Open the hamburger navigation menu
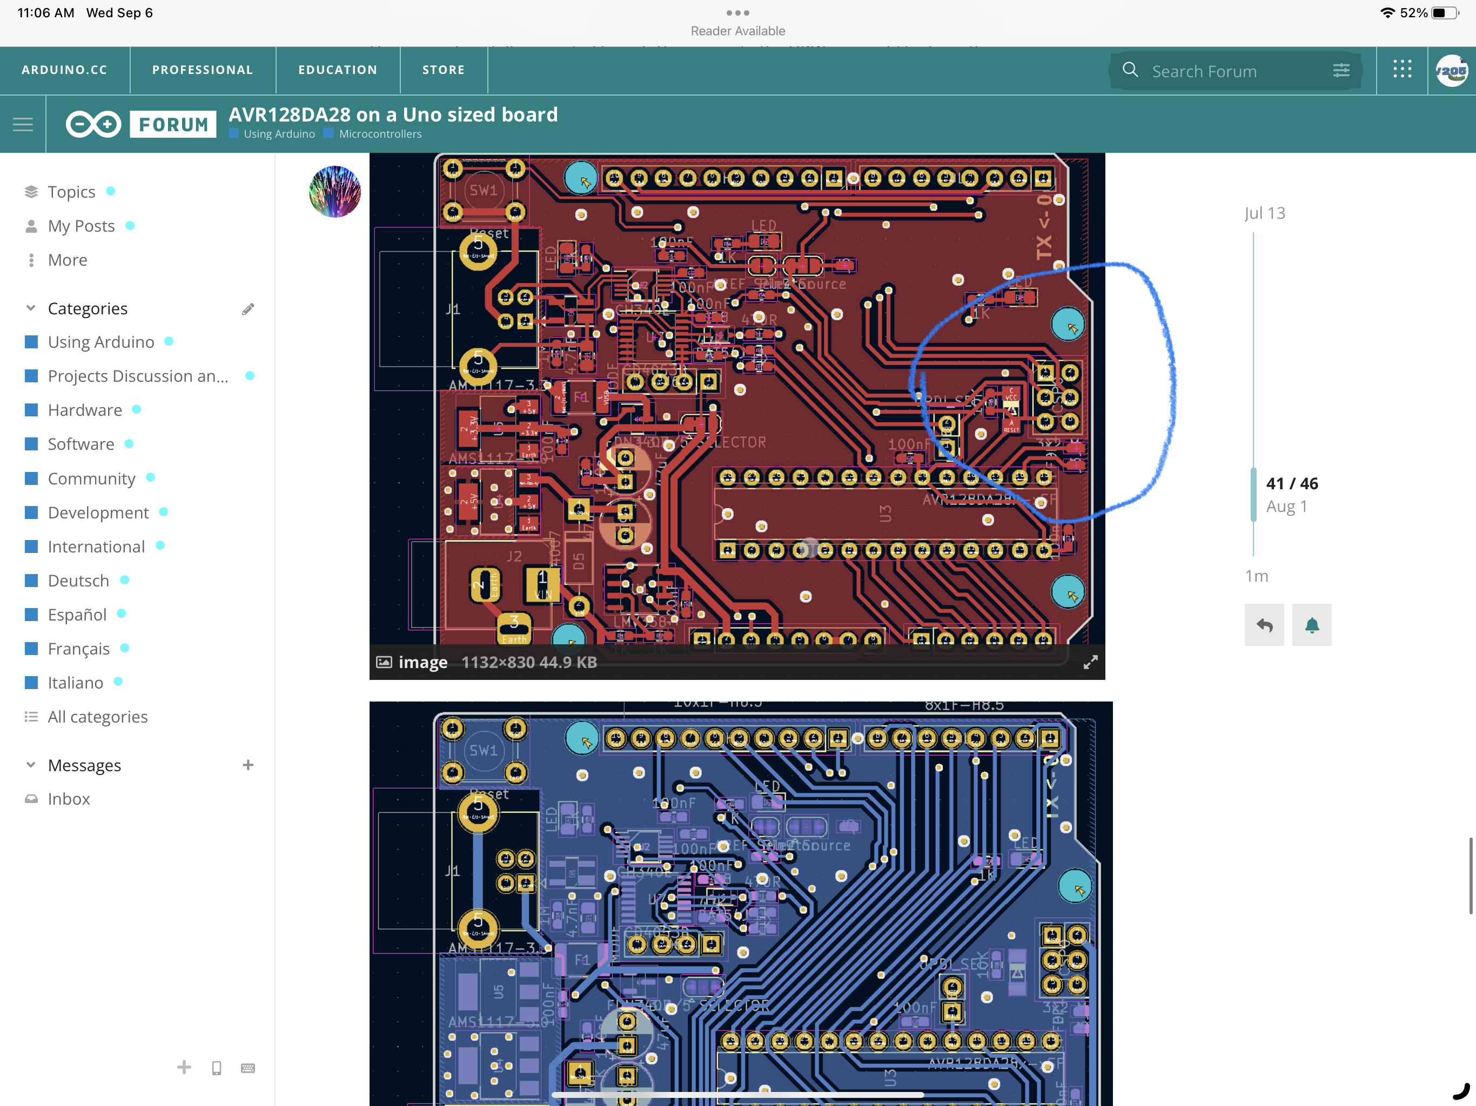1476x1106 pixels. [23, 124]
